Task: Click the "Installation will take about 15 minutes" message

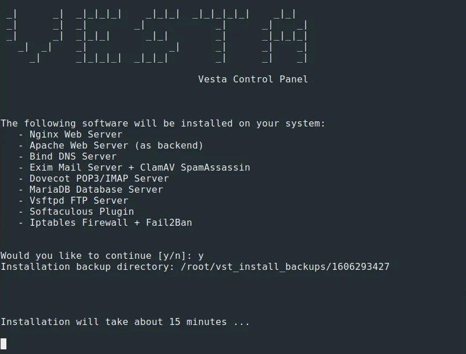Action: click(125, 322)
